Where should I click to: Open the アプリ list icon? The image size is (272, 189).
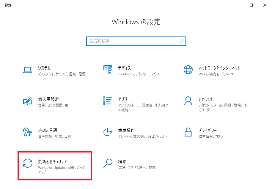[108, 101]
